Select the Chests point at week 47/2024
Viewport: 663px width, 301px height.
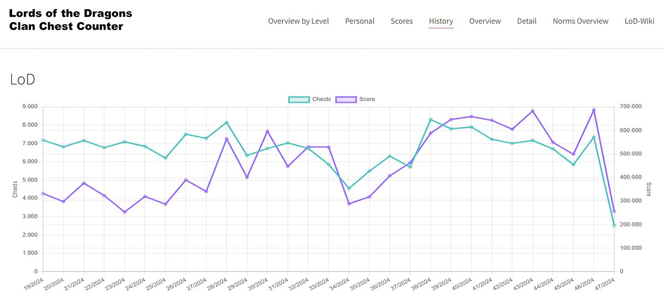click(x=614, y=225)
